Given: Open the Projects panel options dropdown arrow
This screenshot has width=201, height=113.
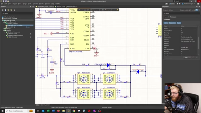Looking at the screenshot, I should [30, 7].
